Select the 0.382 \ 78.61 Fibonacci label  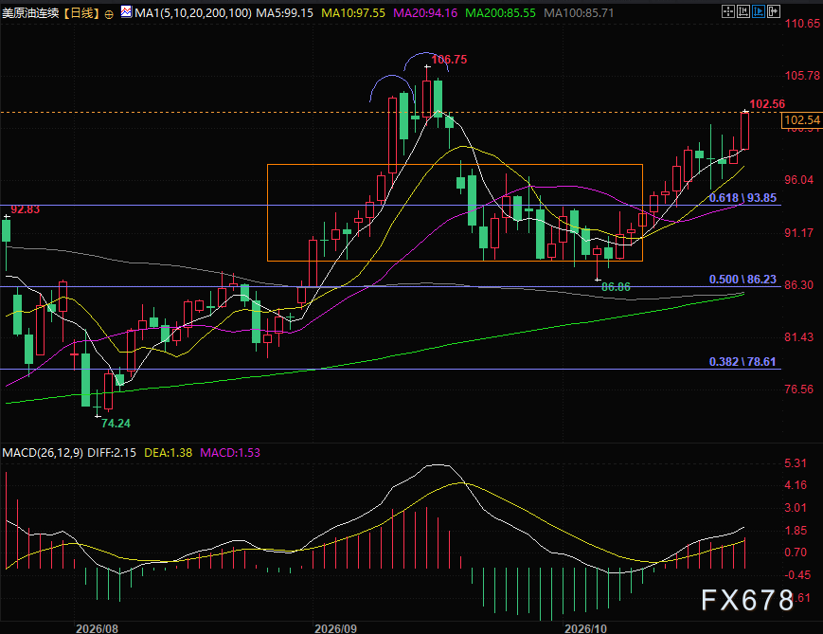[x=742, y=362]
